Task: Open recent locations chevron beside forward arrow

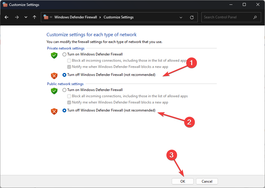Action: (x=26, y=17)
